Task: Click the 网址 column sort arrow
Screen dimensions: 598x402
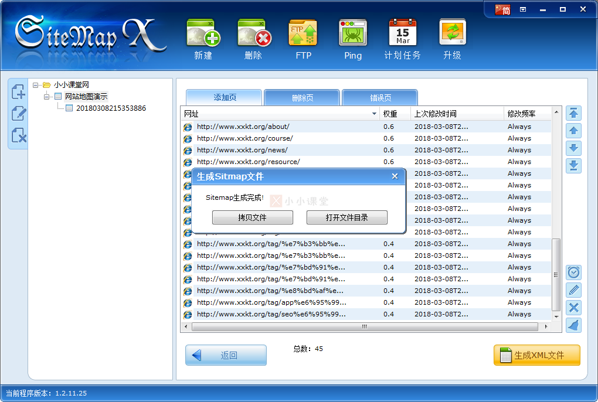Action: tap(374, 114)
